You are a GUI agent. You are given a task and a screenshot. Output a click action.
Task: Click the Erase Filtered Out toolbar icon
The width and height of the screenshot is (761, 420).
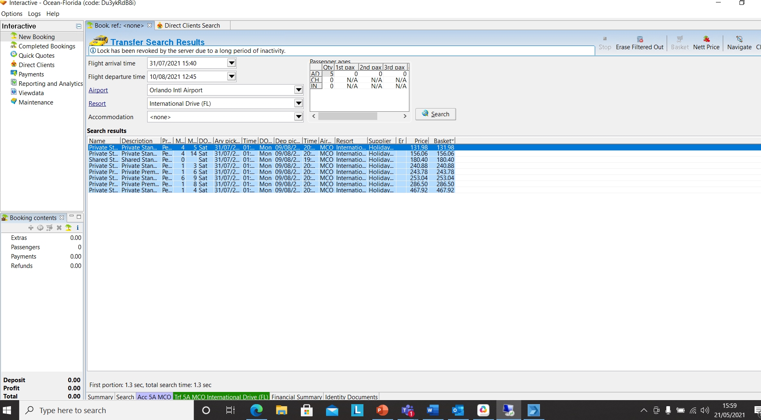[x=639, y=39]
